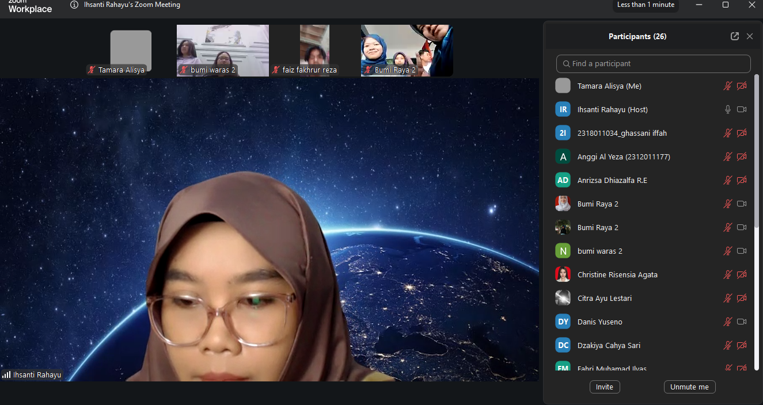Click Danis Yuseno's camera icon

coord(742,322)
